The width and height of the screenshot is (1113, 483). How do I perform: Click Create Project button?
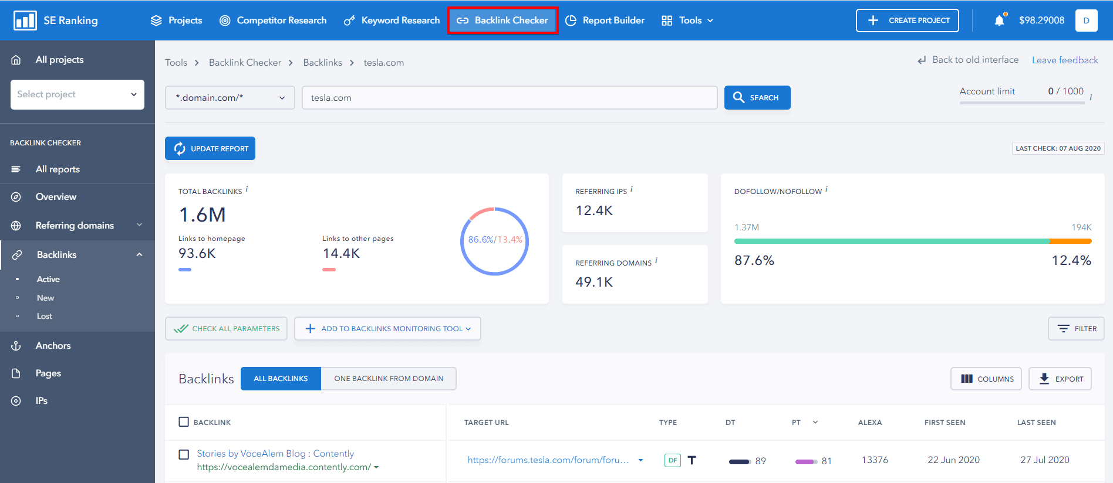(x=908, y=21)
